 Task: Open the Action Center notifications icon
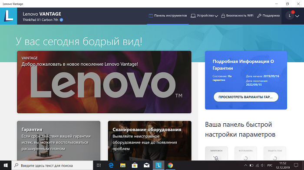[296, 165]
